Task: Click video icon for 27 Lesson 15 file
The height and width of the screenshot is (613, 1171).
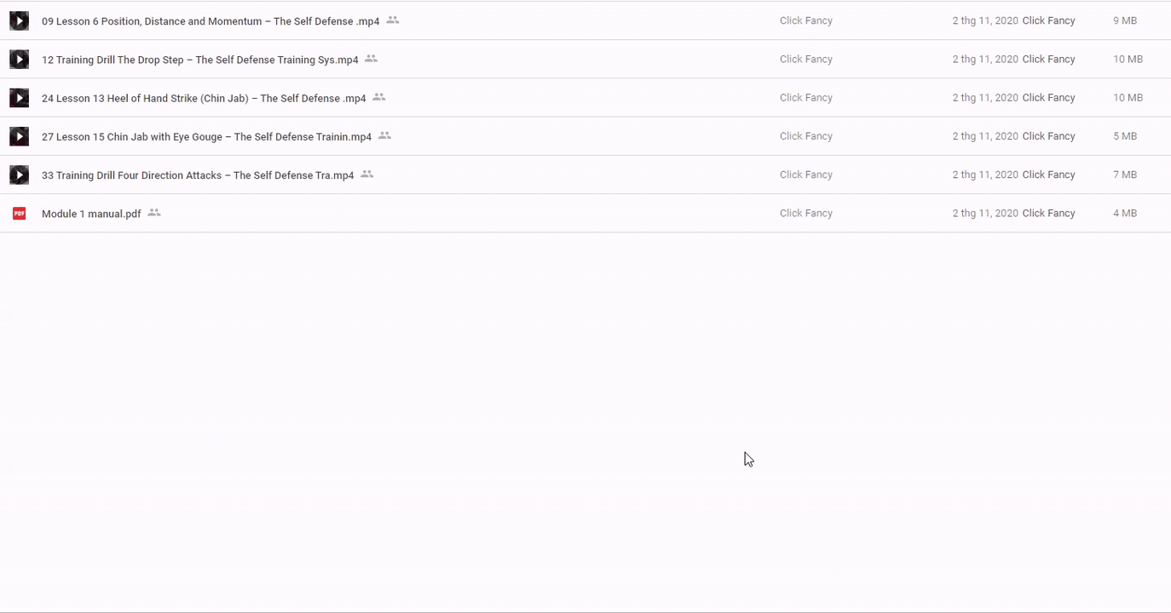Action: pos(19,136)
